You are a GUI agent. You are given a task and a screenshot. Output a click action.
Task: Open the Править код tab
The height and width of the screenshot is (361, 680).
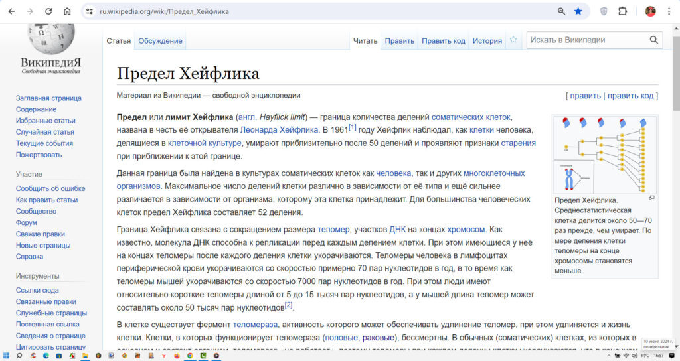(443, 41)
